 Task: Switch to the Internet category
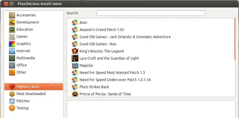pos(23,51)
